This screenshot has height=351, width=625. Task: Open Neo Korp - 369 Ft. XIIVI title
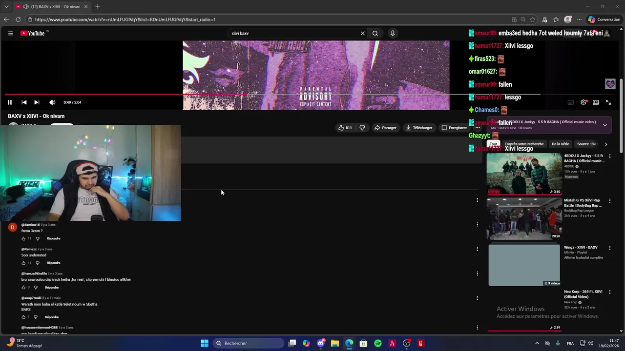click(x=583, y=294)
